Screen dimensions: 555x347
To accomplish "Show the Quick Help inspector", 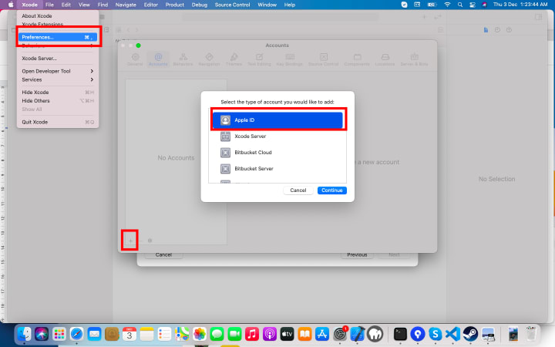I will [509, 30].
